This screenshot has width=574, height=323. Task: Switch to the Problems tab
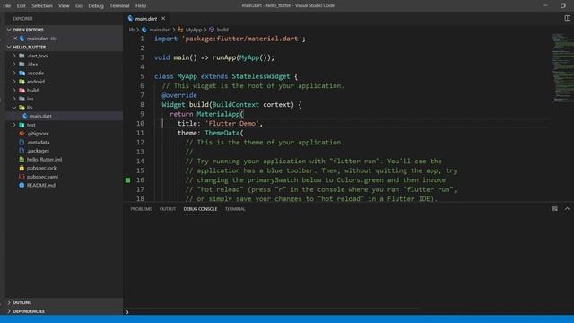pyautogui.click(x=142, y=209)
